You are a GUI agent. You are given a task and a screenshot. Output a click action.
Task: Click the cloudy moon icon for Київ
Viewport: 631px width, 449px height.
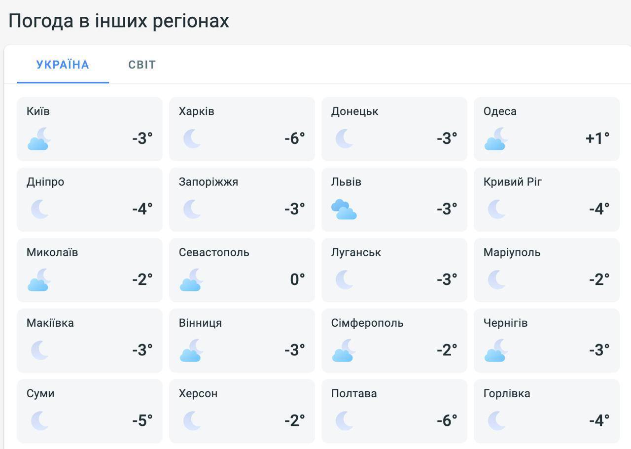[39, 138]
